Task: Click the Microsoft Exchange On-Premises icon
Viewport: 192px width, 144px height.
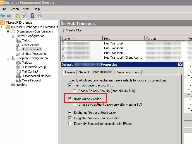Action: coord(8,27)
